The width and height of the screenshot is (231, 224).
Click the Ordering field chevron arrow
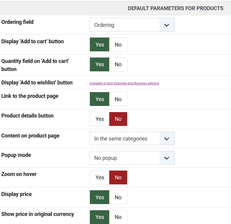pos(167,25)
